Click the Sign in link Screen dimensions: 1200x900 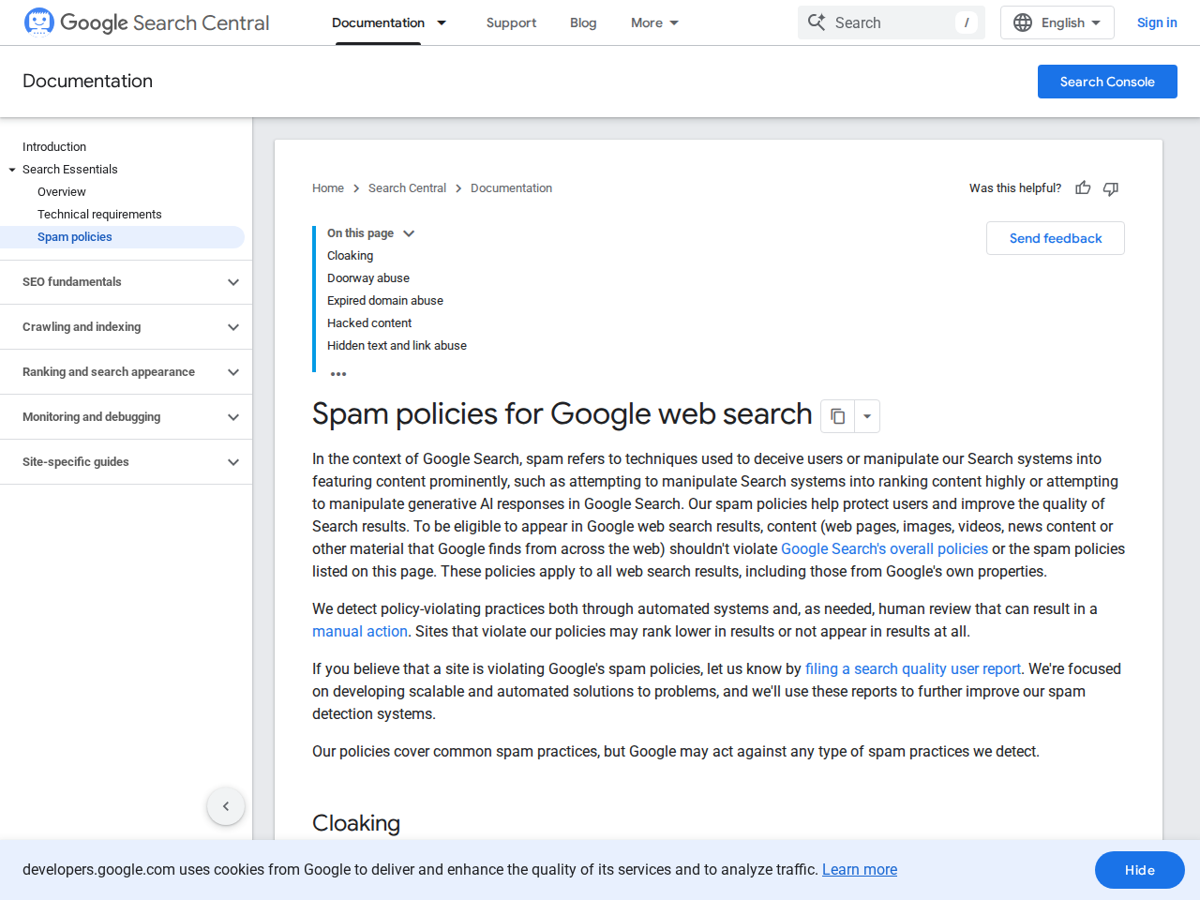[1157, 22]
